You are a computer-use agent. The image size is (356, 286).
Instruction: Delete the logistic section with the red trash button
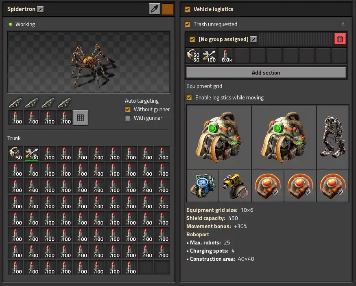(x=340, y=39)
